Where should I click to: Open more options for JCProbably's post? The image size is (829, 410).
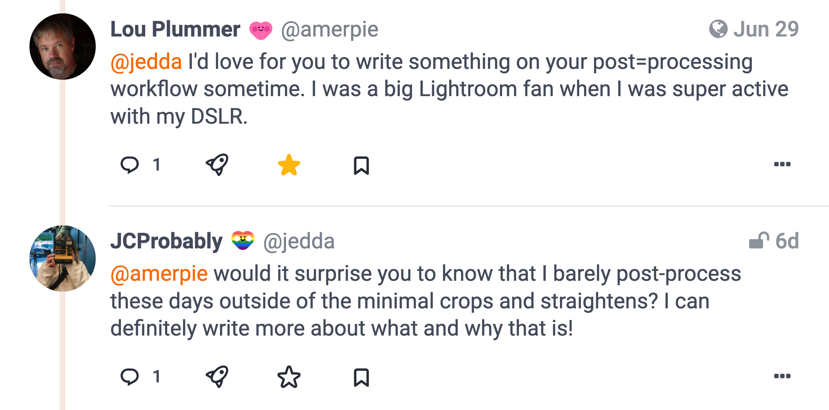click(x=782, y=376)
